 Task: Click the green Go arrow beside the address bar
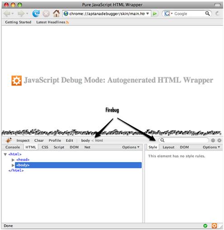point(155,14)
